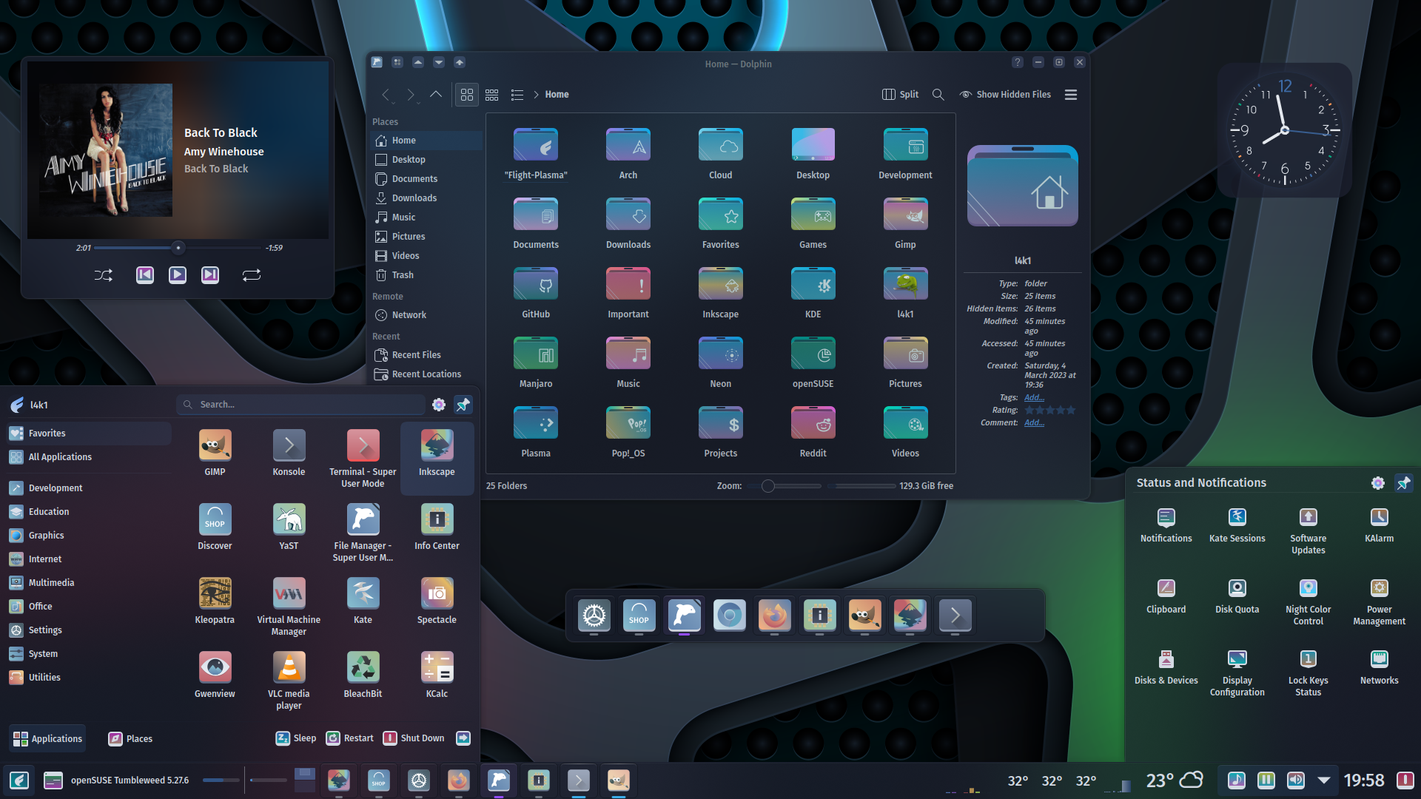Toggle Show Hidden Files in Dolphin
The height and width of the screenshot is (799, 1421).
[1005, 95]
